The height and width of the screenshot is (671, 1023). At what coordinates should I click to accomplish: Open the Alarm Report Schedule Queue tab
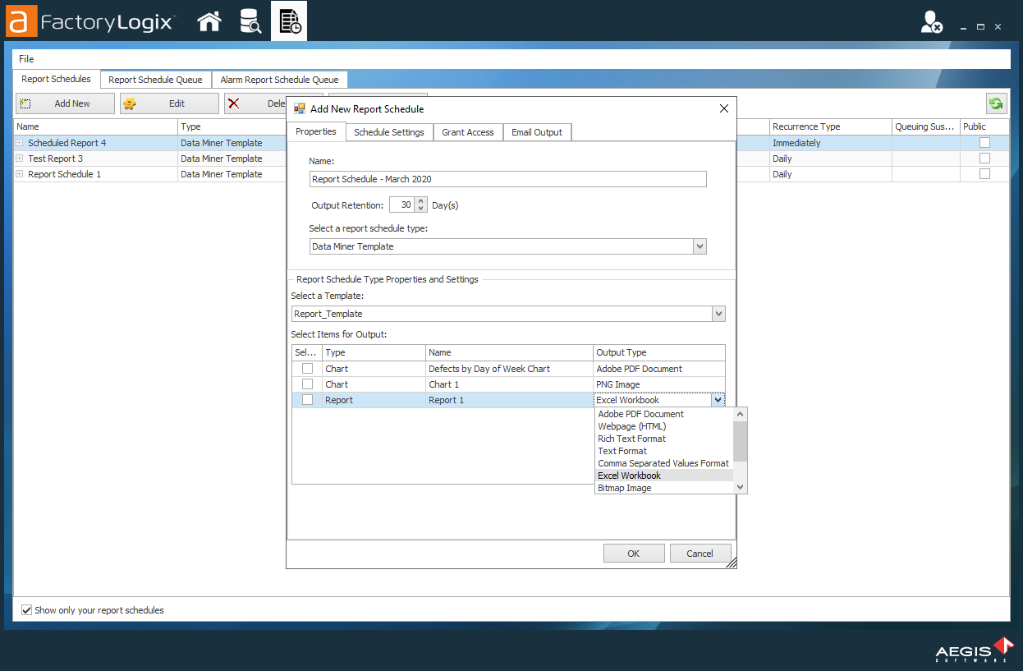(279, 79)
